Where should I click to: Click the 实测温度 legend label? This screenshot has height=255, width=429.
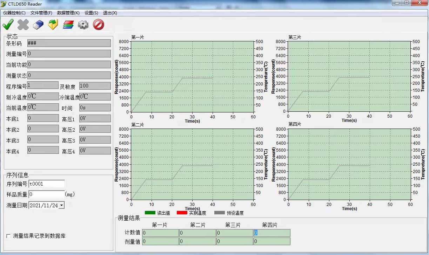click(197, 213)
